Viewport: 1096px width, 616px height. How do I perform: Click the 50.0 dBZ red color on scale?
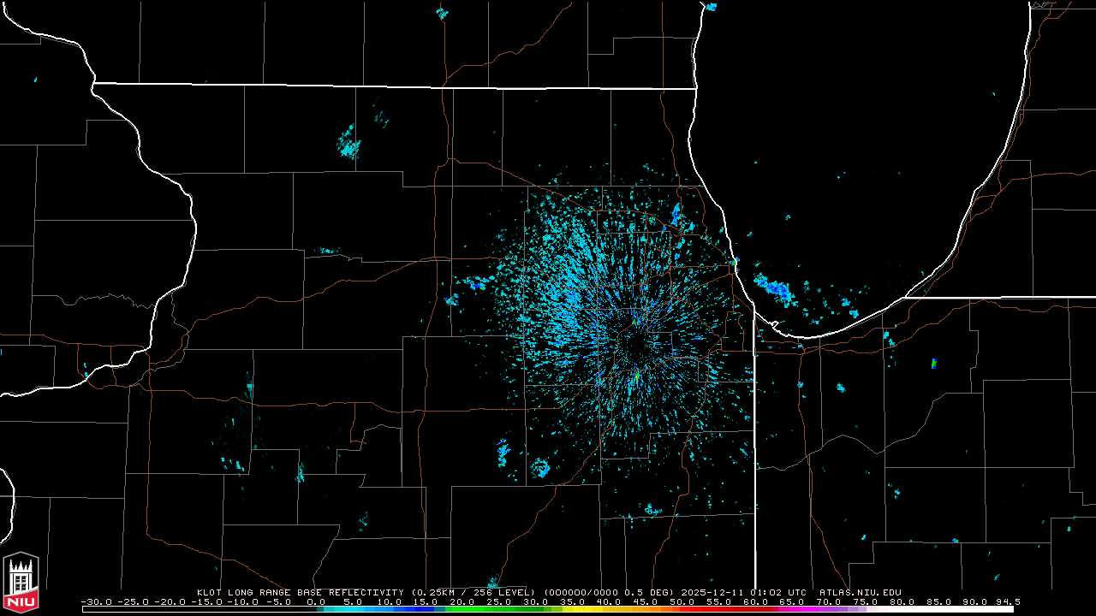[x=682, y=609]
